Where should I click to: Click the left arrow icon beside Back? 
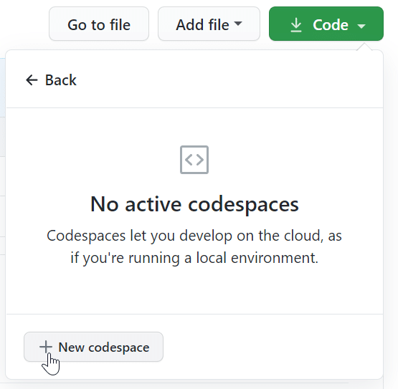click(x=32, y=80)
